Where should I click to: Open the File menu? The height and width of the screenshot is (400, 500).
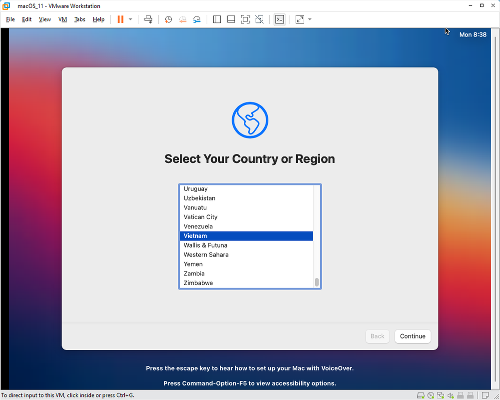pyautogui.click(x=10, y=19)
